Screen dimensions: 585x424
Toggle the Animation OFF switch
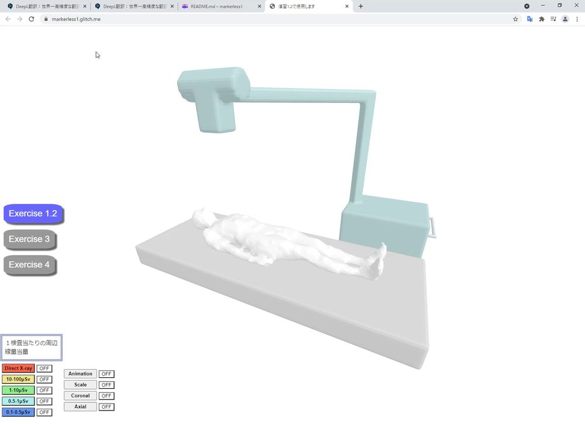106,374
